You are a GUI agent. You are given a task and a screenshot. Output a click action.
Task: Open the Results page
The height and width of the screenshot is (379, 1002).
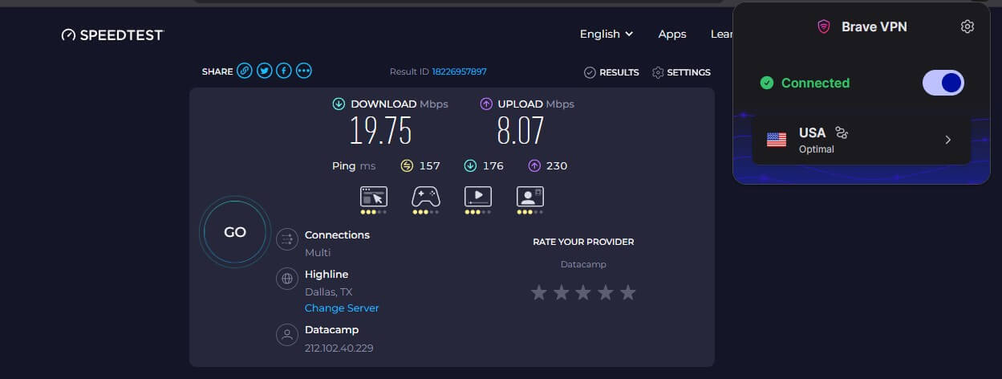tap(611, 72)
